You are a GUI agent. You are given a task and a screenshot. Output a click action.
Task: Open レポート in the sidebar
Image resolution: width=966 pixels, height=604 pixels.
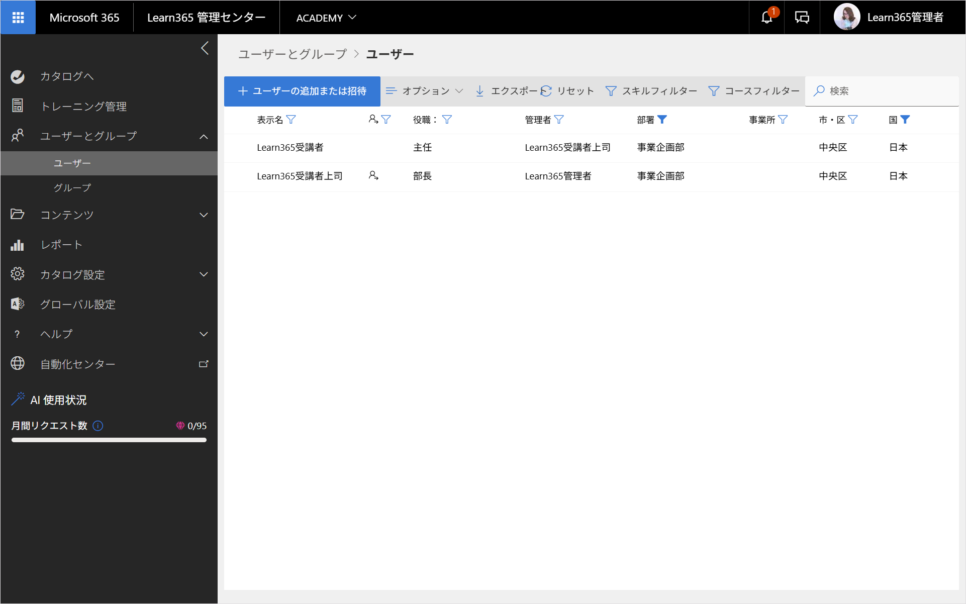61,245
